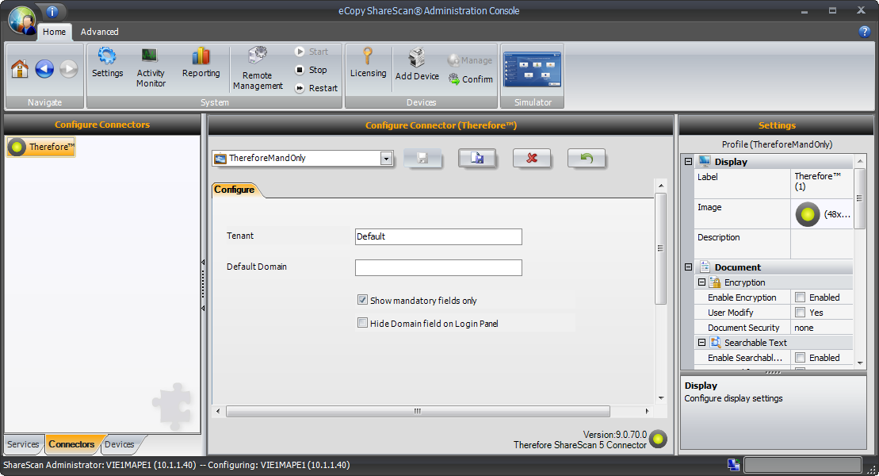This screenshot has height=476, width=879.
Task: Open Activity Monitor from the ribbon
Action: pyautogui.click(x=151, y=67)
